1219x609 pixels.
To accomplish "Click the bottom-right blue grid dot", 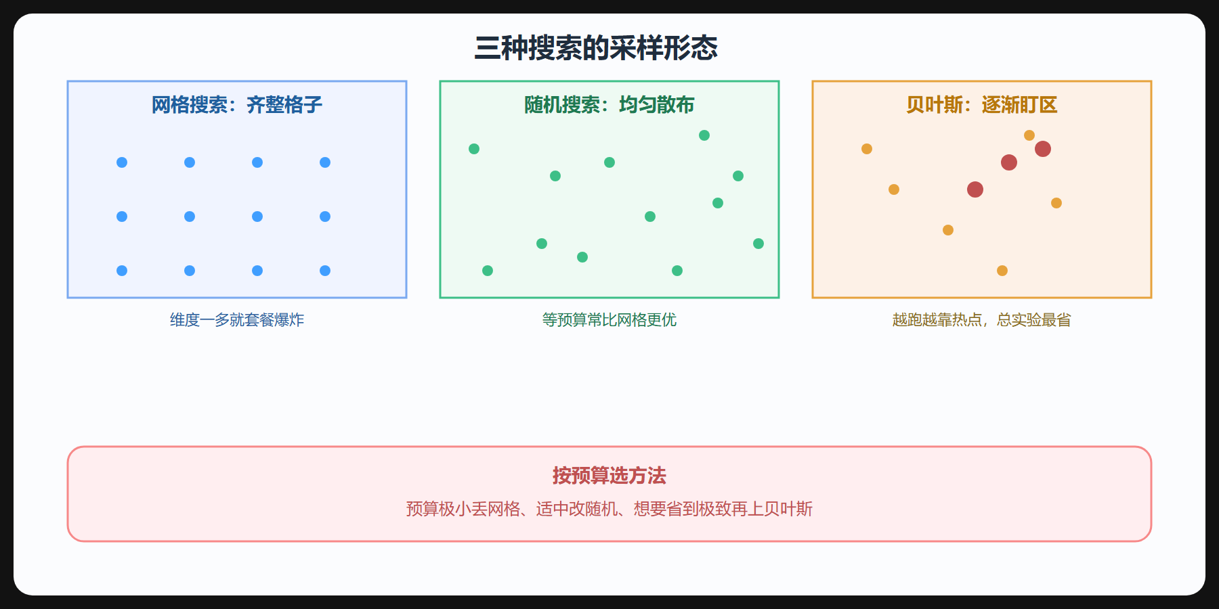I will pos(325,271).
